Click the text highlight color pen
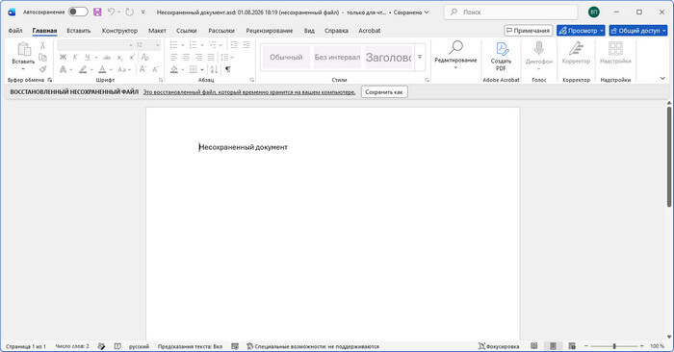This screenshot has width=674, height=352. point(83,69)
